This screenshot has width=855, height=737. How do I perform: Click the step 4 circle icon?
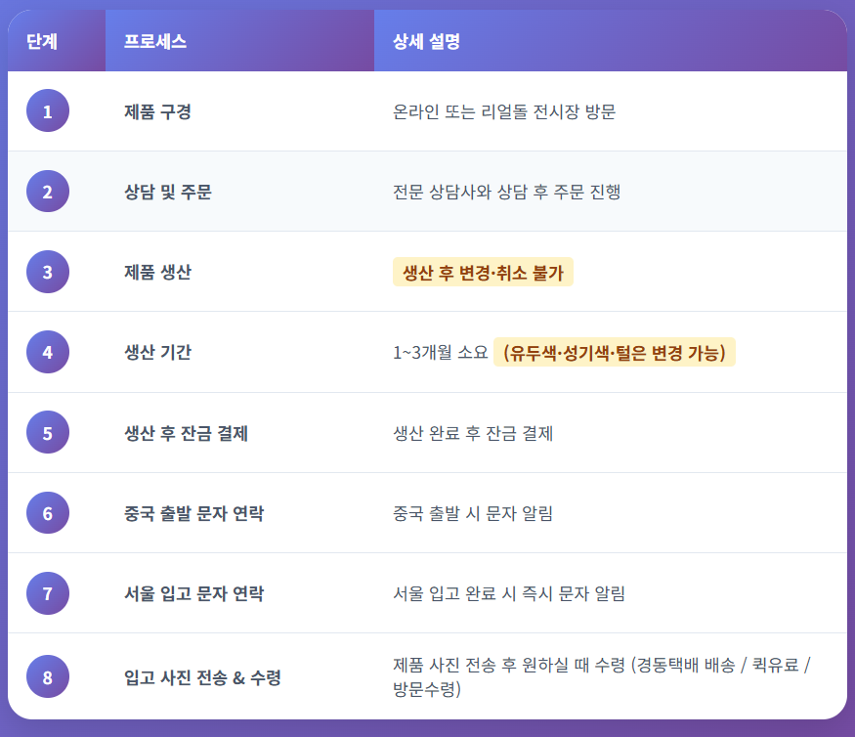coord(48,352)
